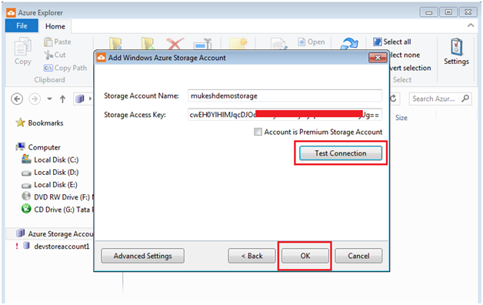This screenshot has height=305, width=483.
Task: Focus the Storage Access Key field
Action: point(285,115)
